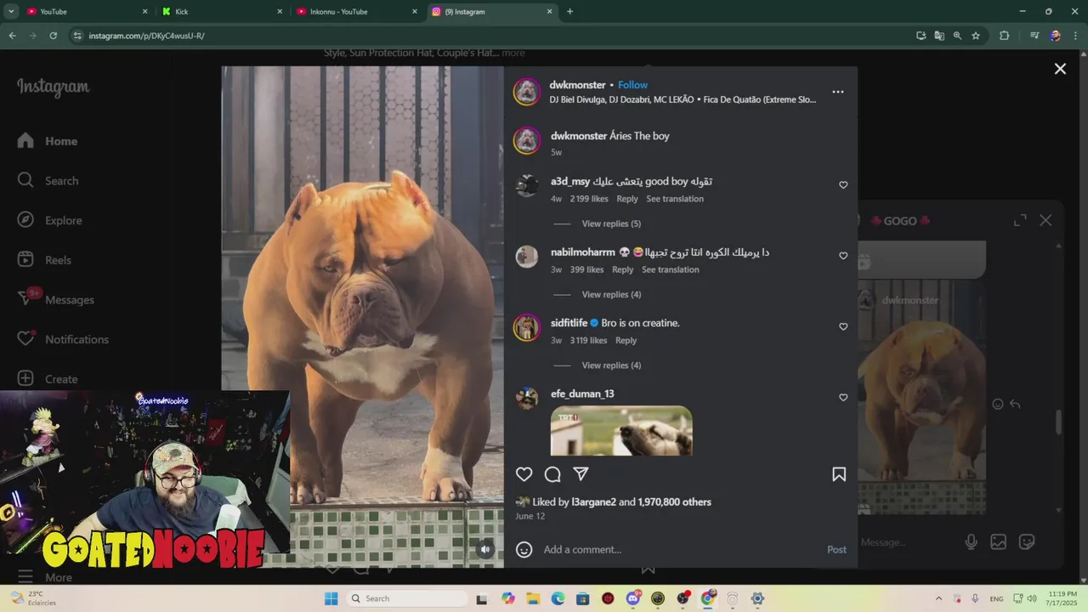Add image in chat message bar
Image resolution: width=1088 pixels, height=612 pixels.
(999, 541)
